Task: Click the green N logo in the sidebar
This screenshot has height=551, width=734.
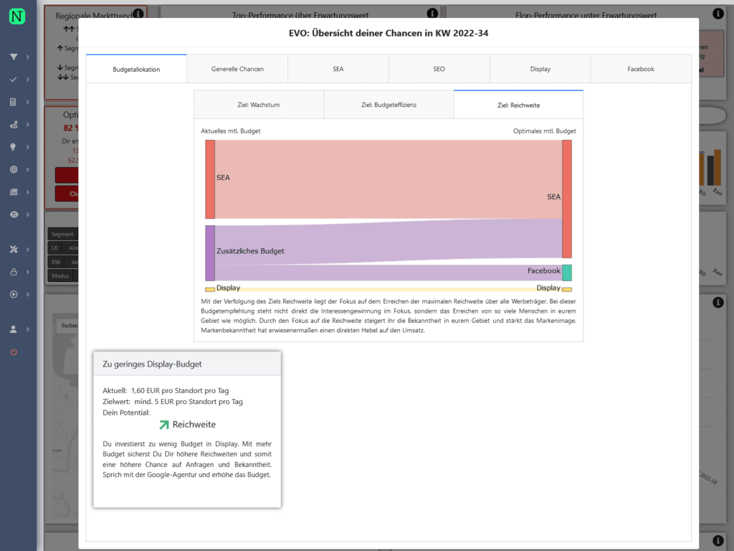Action: (x=17, y=16)
